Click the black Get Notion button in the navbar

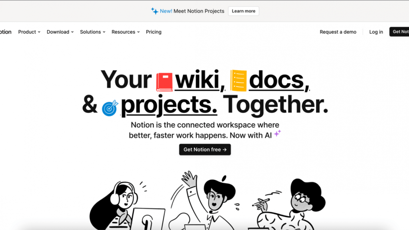tap(399, 32)
